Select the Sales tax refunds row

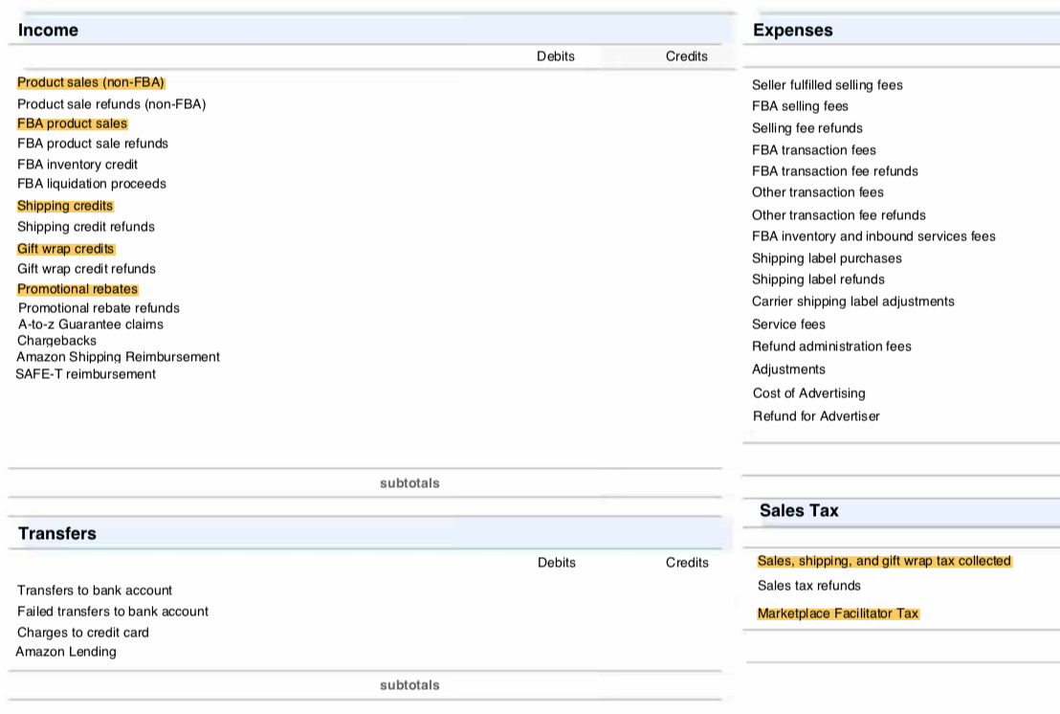809,586
